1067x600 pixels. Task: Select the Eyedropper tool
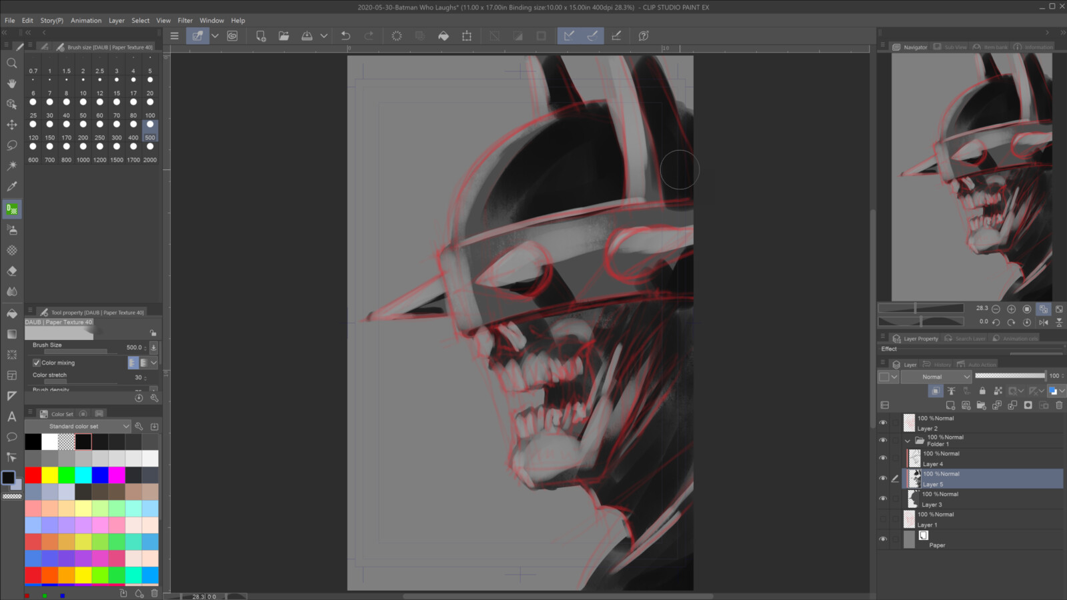pyautogui.click(x=11, y=186)
